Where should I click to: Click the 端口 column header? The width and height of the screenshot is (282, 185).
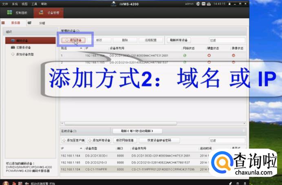click(120, 148)
